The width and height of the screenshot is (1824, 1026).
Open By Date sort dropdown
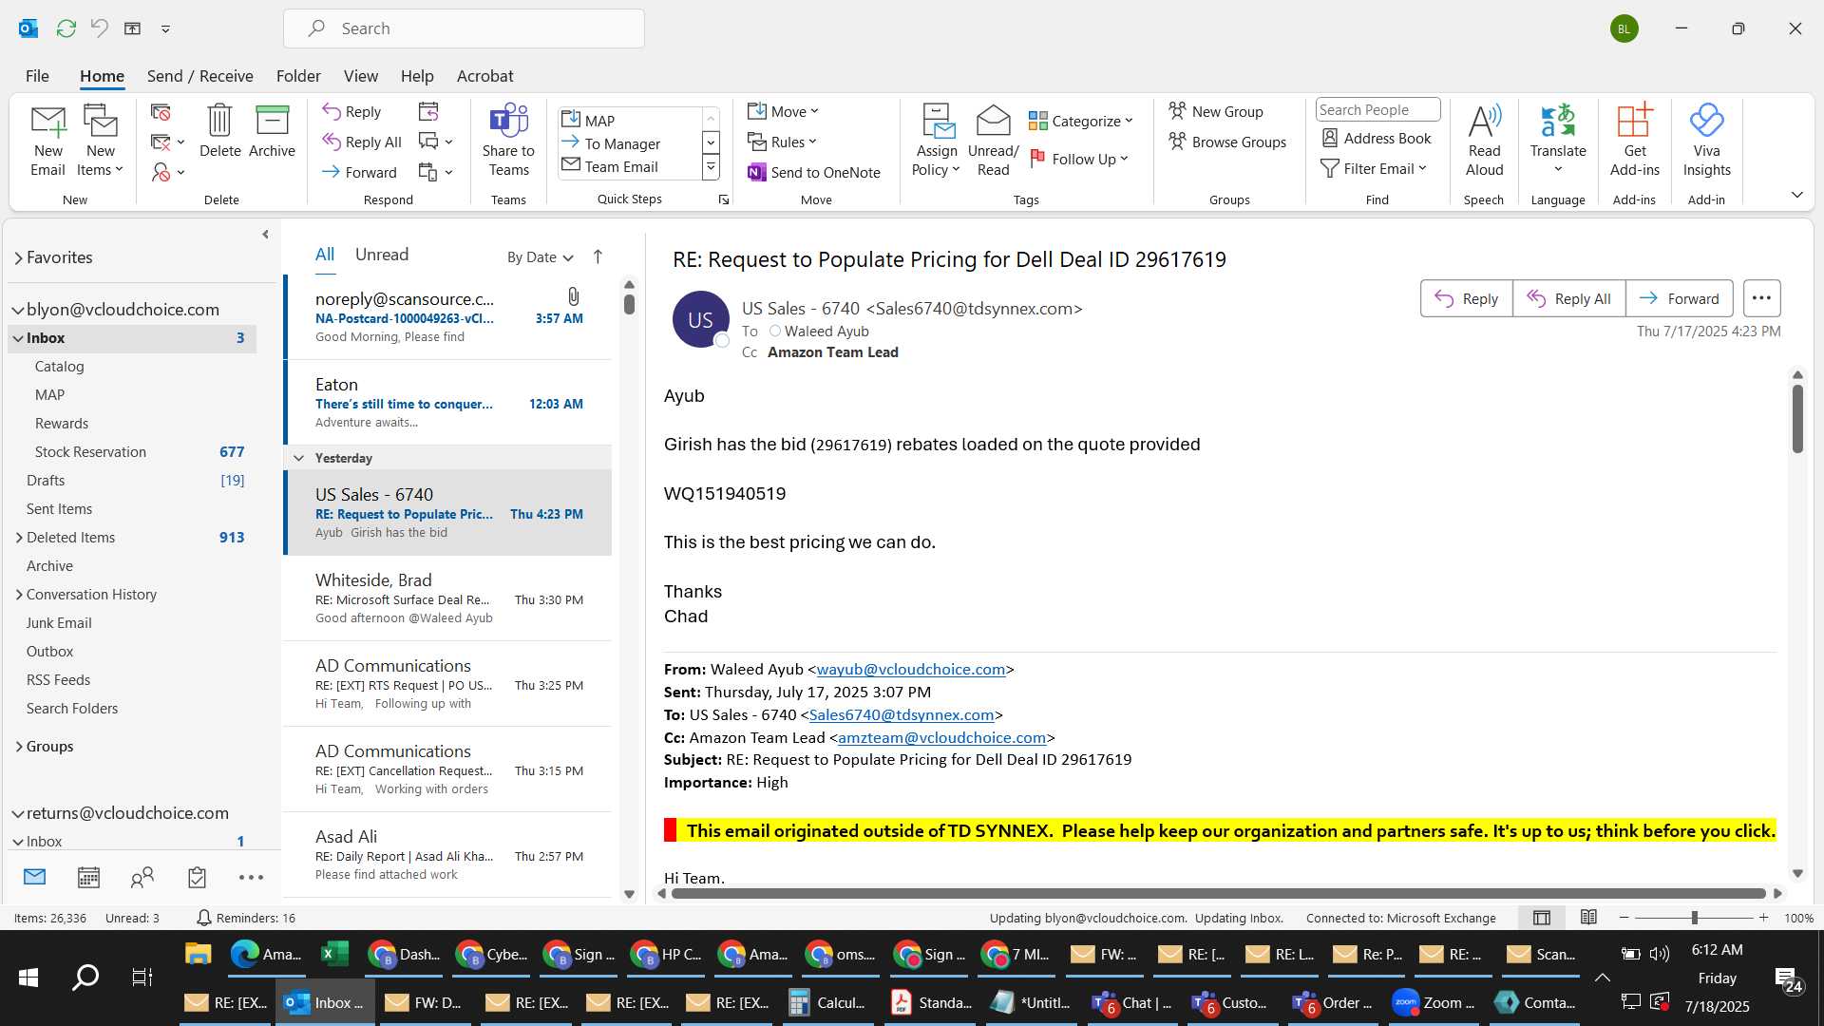tap(540, 256)
